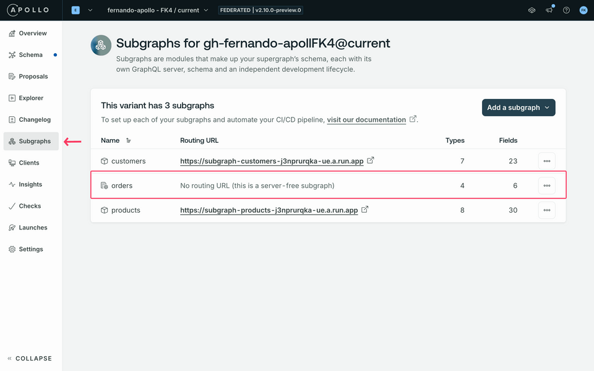
Task: Follow the visit our documentation link
Action: (x=366, y=119)
